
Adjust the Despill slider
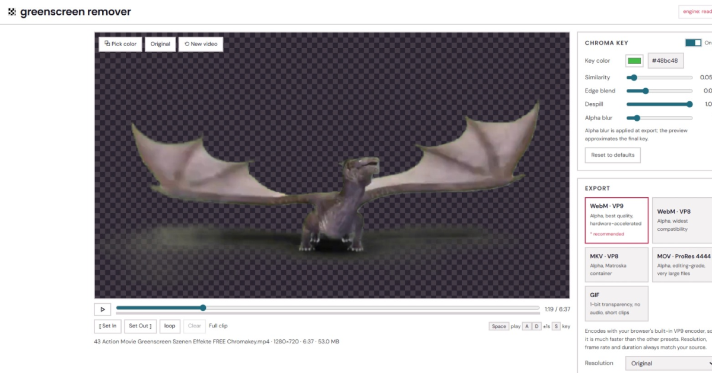pos(660,104)
